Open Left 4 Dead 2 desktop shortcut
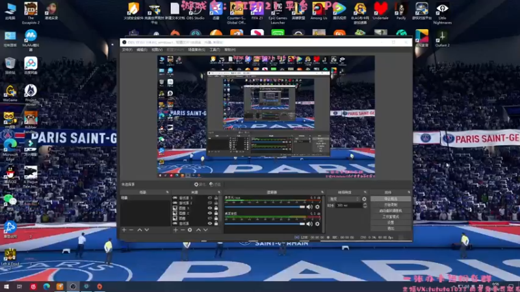Screen dimensions: 520x292 point(10,257)
